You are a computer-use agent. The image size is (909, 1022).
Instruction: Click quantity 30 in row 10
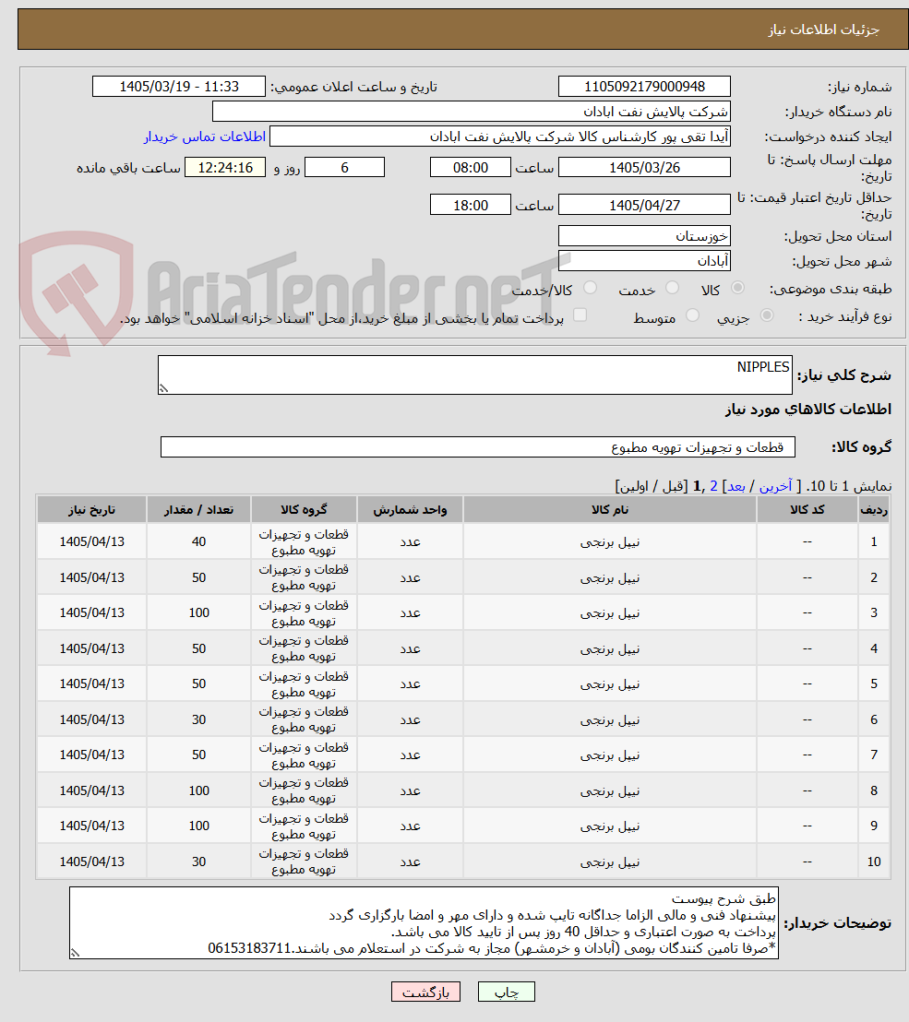click(199, 862)
